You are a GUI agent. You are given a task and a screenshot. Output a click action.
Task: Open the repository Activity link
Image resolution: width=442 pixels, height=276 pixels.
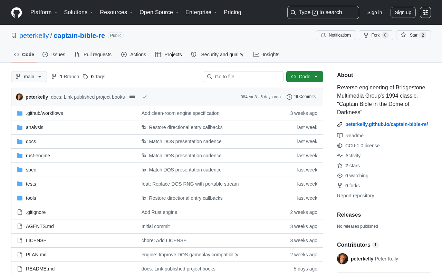[x=349, y=156]
